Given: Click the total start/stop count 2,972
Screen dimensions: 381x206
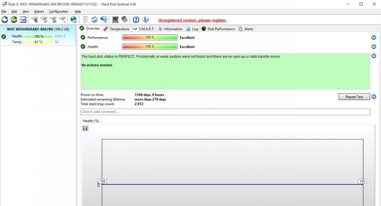Looking at the screenshot, I should point(139,104).
